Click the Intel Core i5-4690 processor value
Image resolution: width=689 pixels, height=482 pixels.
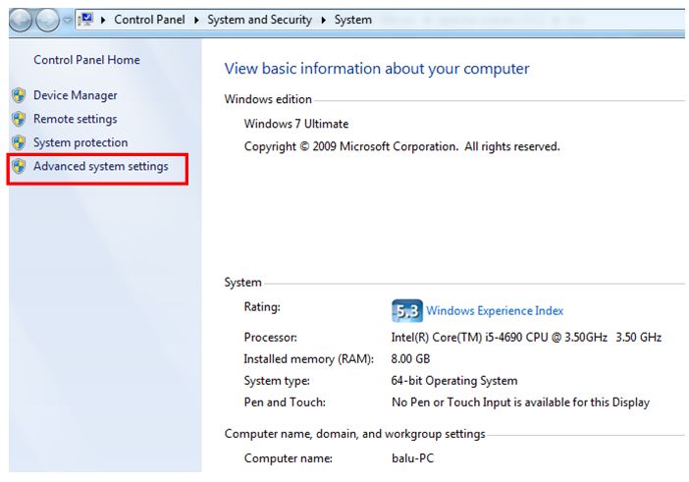tap(526, 337)
